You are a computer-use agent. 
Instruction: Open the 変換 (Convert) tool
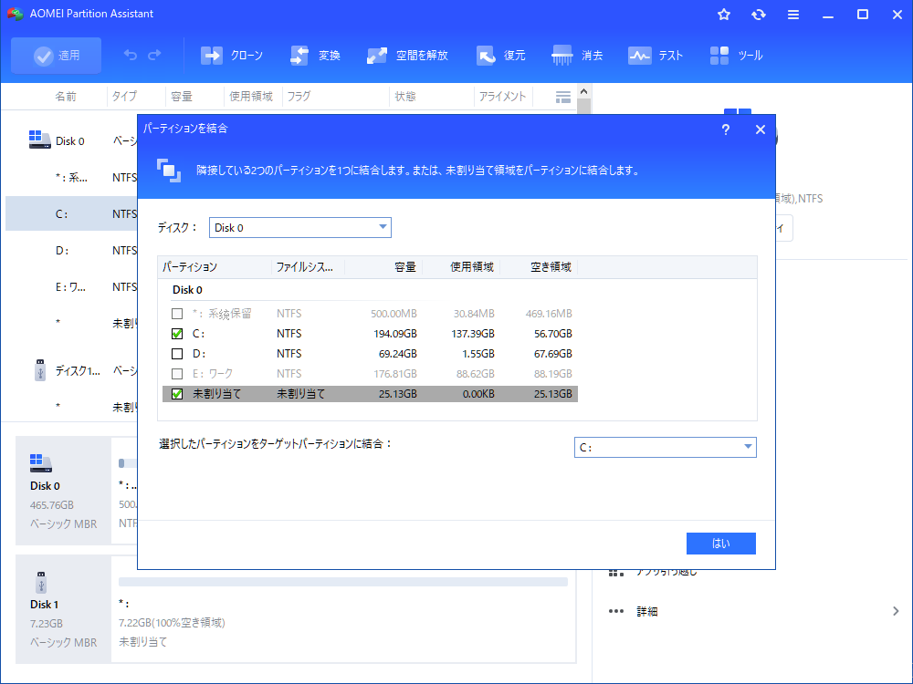(315, 56)
